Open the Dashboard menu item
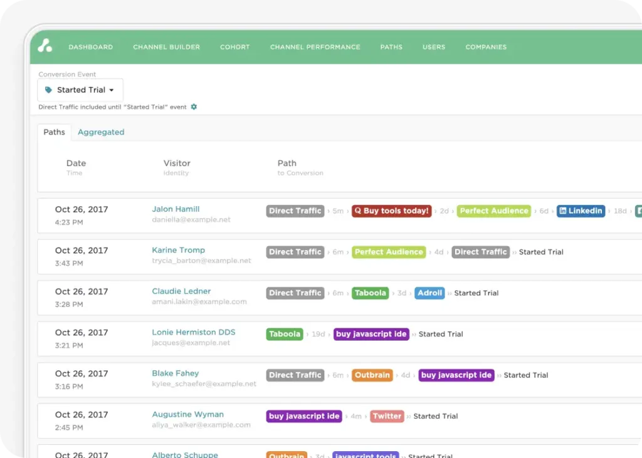This screenshot has height=458, width=642. 91,47
